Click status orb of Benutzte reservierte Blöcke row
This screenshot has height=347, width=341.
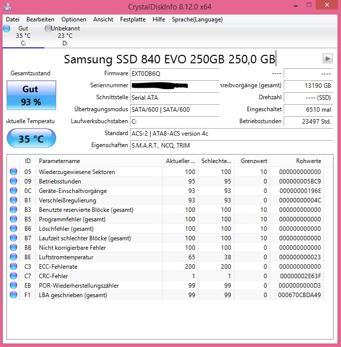[13, 209]
